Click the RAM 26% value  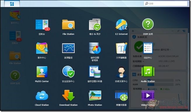178,84
